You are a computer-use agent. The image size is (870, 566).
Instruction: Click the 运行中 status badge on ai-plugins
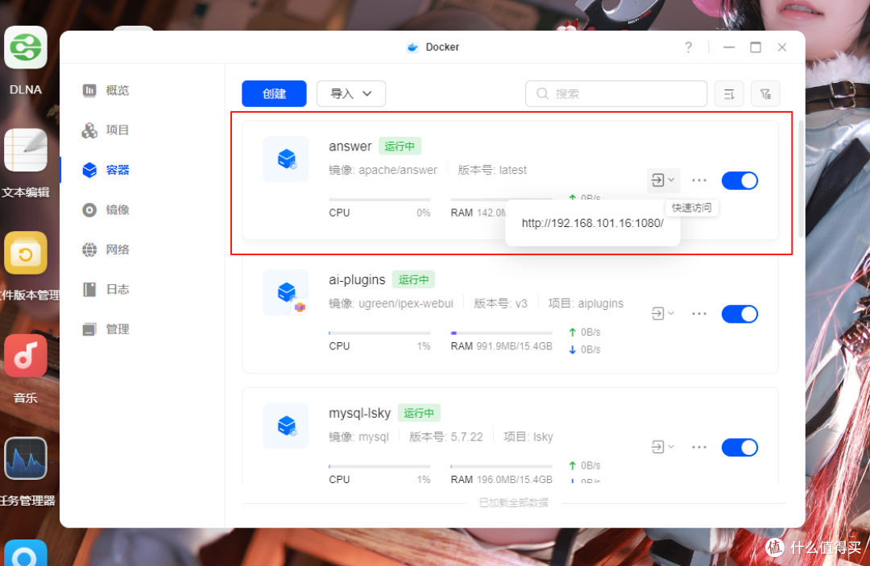pyautogui.click(x=413, y=279)
